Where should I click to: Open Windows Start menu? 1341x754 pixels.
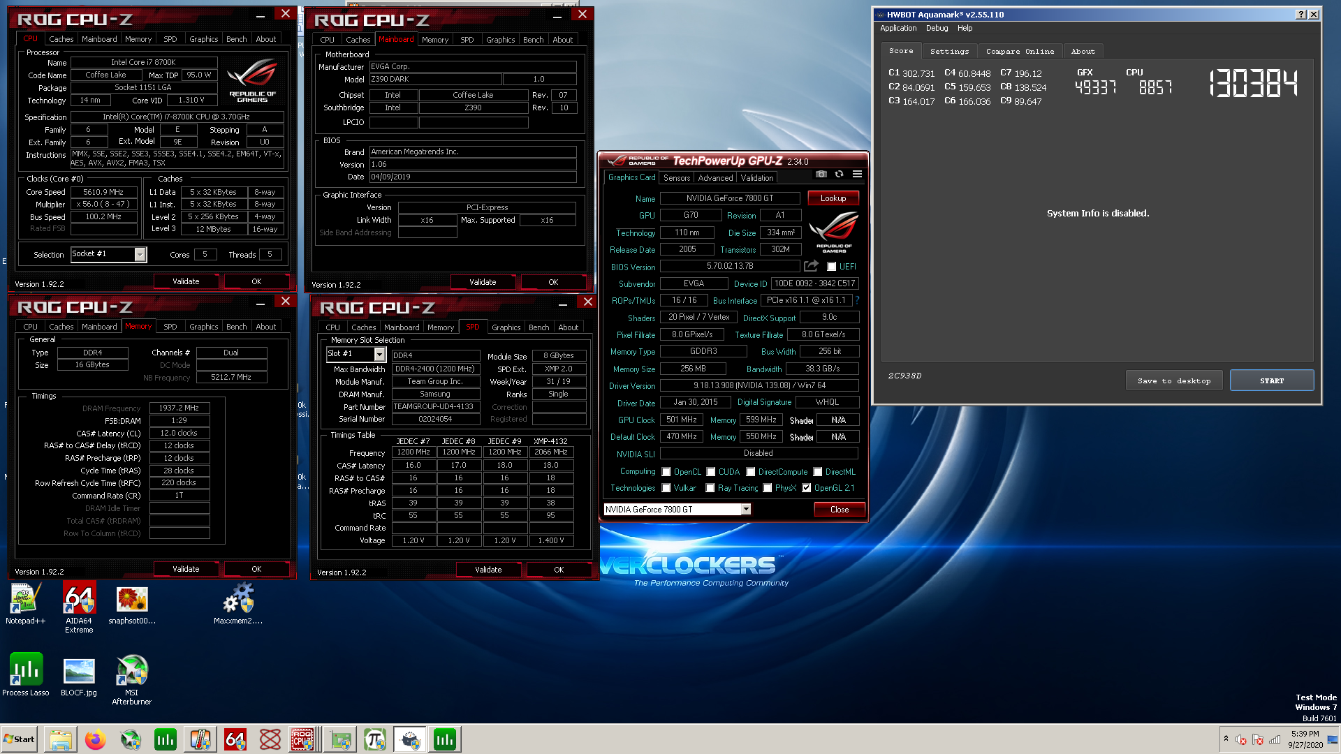(x=20, y=739)
